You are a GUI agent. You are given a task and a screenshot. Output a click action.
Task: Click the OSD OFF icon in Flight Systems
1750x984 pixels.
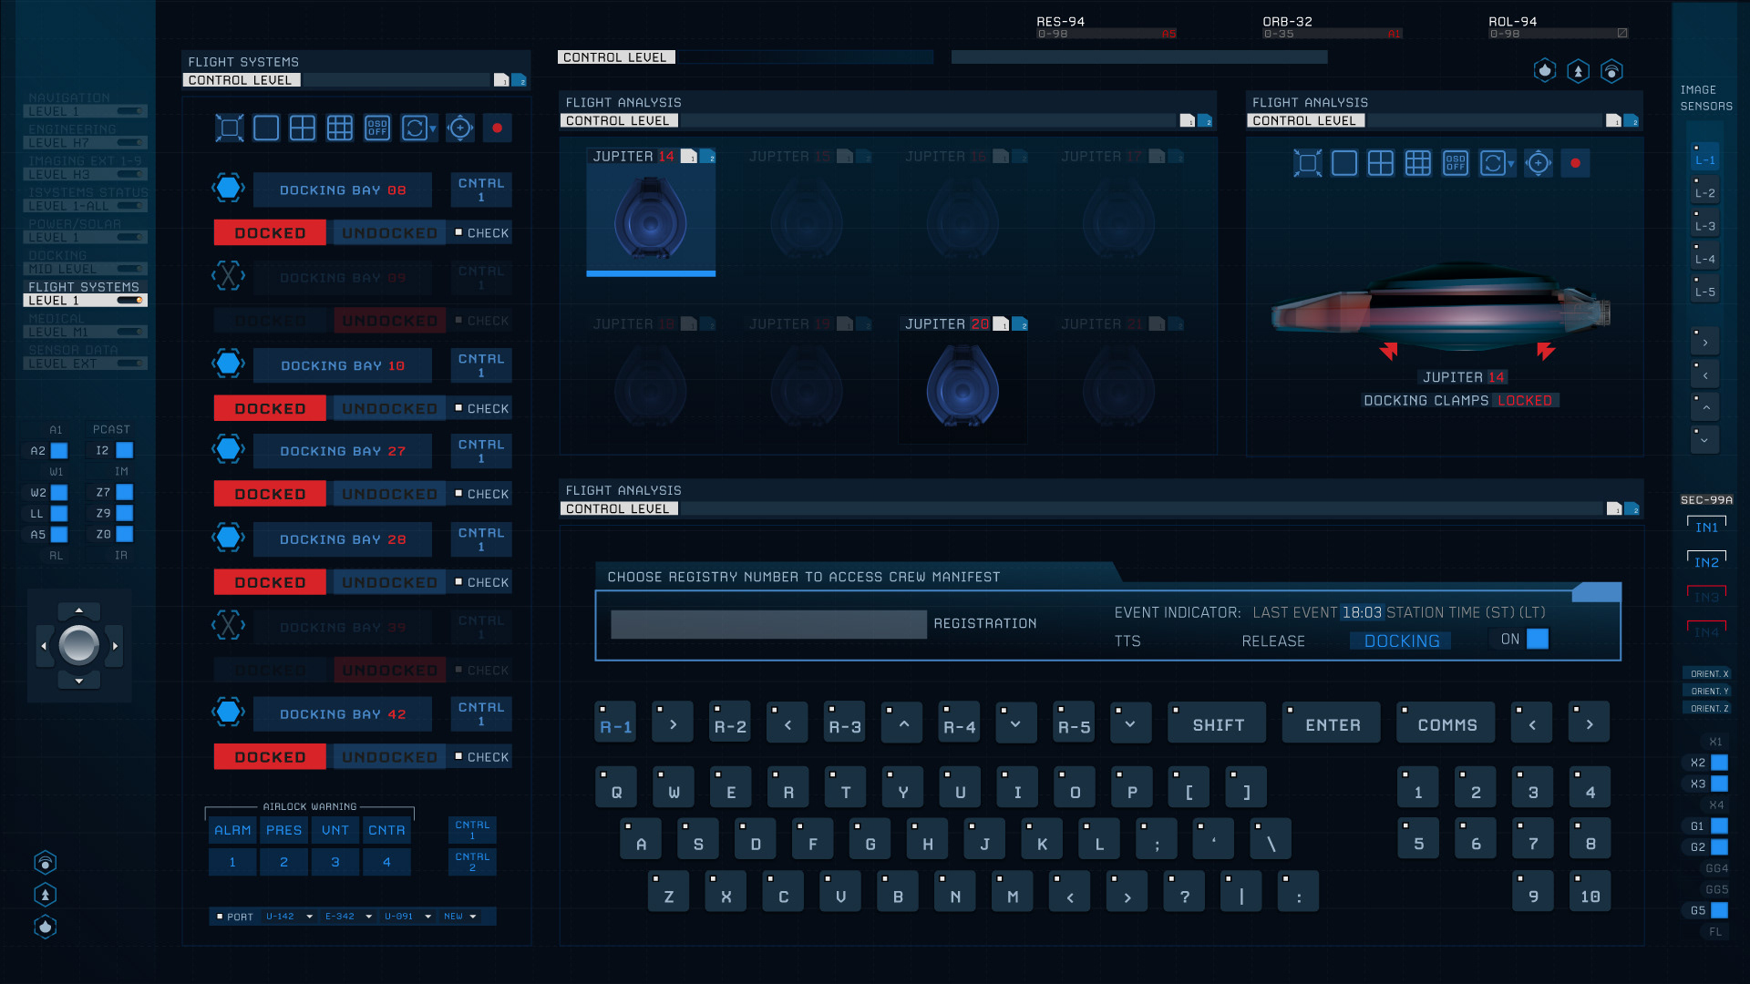(x=376, y=128)
